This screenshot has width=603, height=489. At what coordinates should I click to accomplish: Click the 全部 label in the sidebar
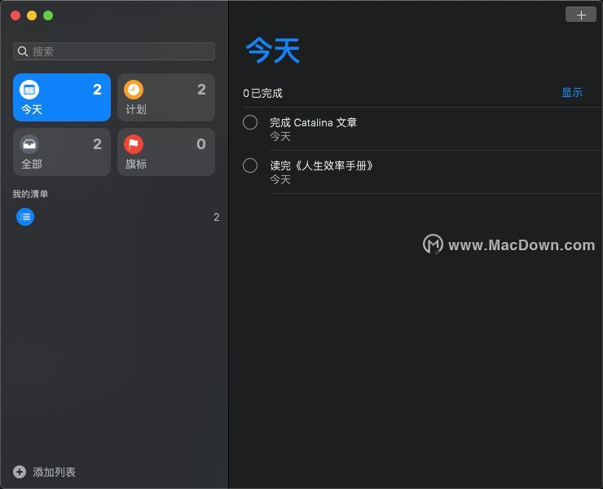32,165
